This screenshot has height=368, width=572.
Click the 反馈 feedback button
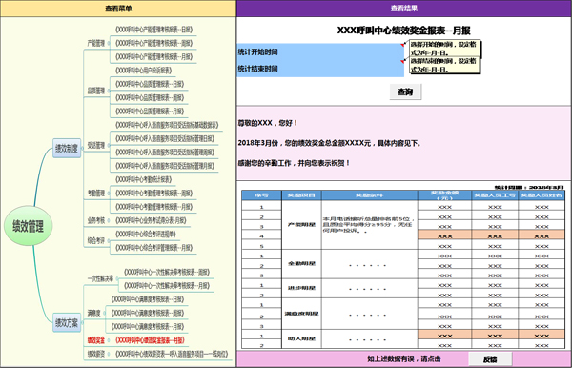coord(490,359)
